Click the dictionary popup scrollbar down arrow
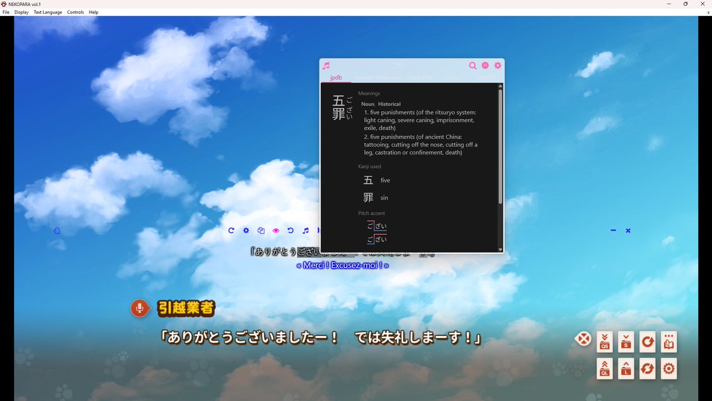712x401 pixels. [x=500, y=250]
